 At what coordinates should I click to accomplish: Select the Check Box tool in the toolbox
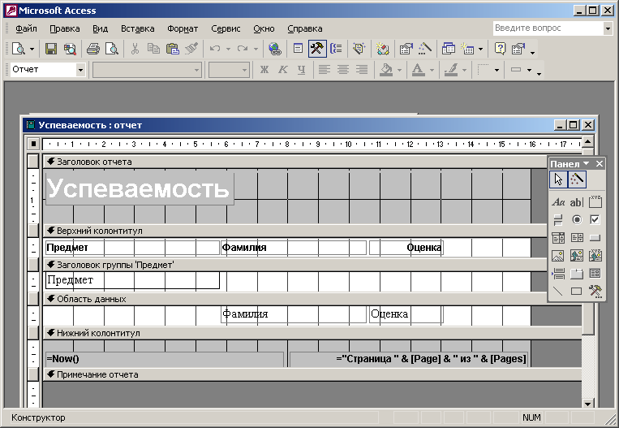pyautogui.click(x=595, y=219)
